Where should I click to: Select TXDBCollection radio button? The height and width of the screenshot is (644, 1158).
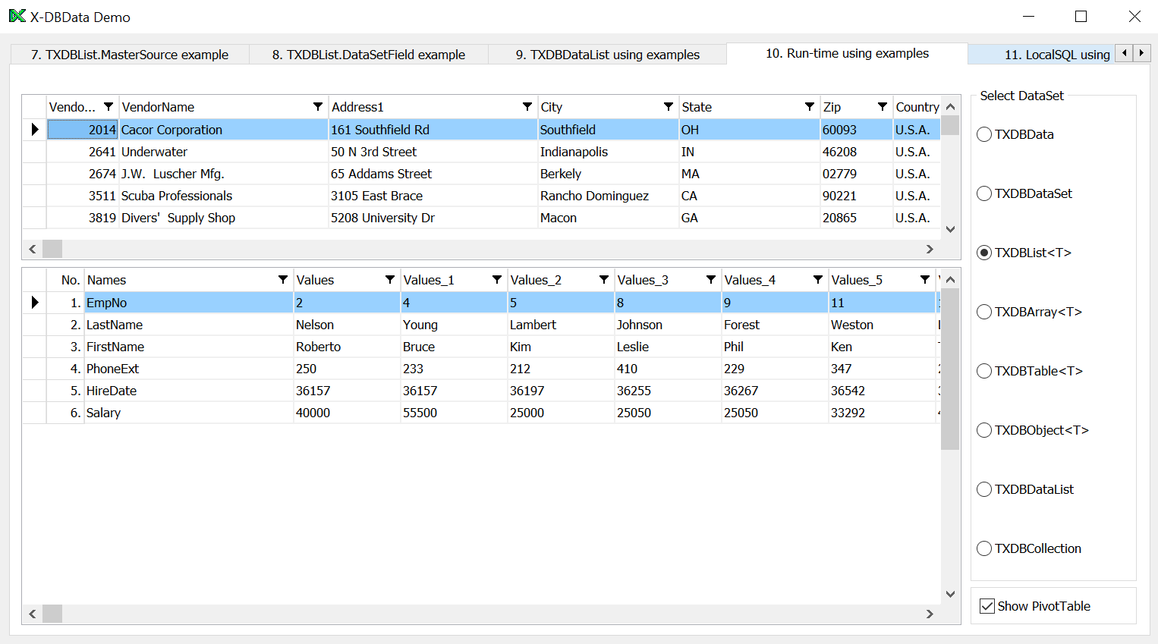[x=984, y=548]
